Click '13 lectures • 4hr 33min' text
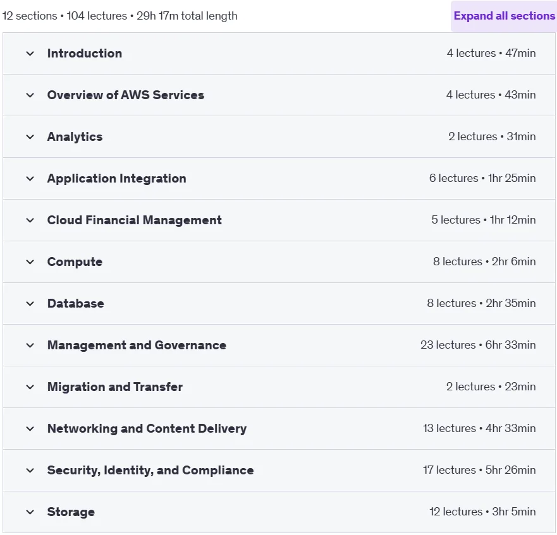The image size is (557, 535). tap(479, 428)
